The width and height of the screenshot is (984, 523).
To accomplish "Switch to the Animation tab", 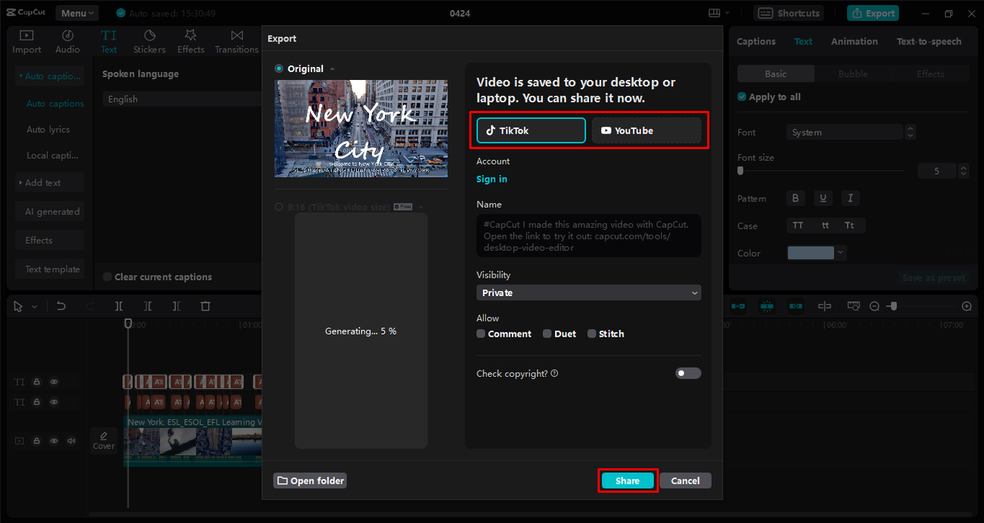I will click(x=854, y=42).
